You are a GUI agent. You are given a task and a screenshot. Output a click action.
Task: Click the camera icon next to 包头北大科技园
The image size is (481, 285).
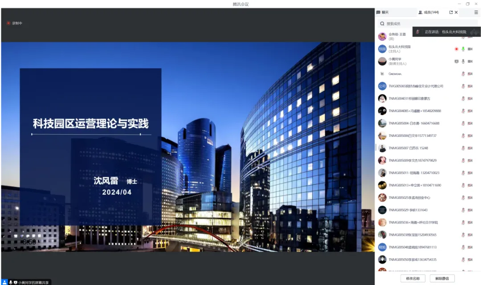470,49
